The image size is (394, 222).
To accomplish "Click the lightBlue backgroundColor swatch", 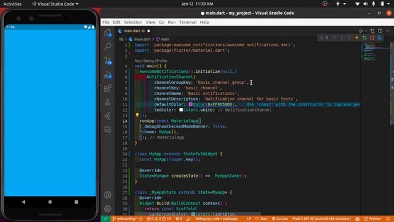I will coord(193,214).
